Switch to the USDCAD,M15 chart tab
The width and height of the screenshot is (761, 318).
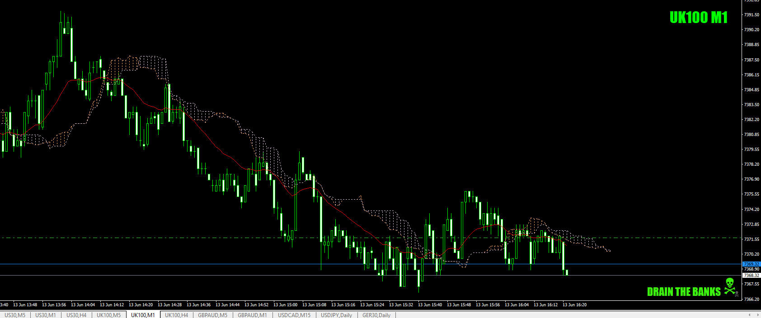coord(294,315)
